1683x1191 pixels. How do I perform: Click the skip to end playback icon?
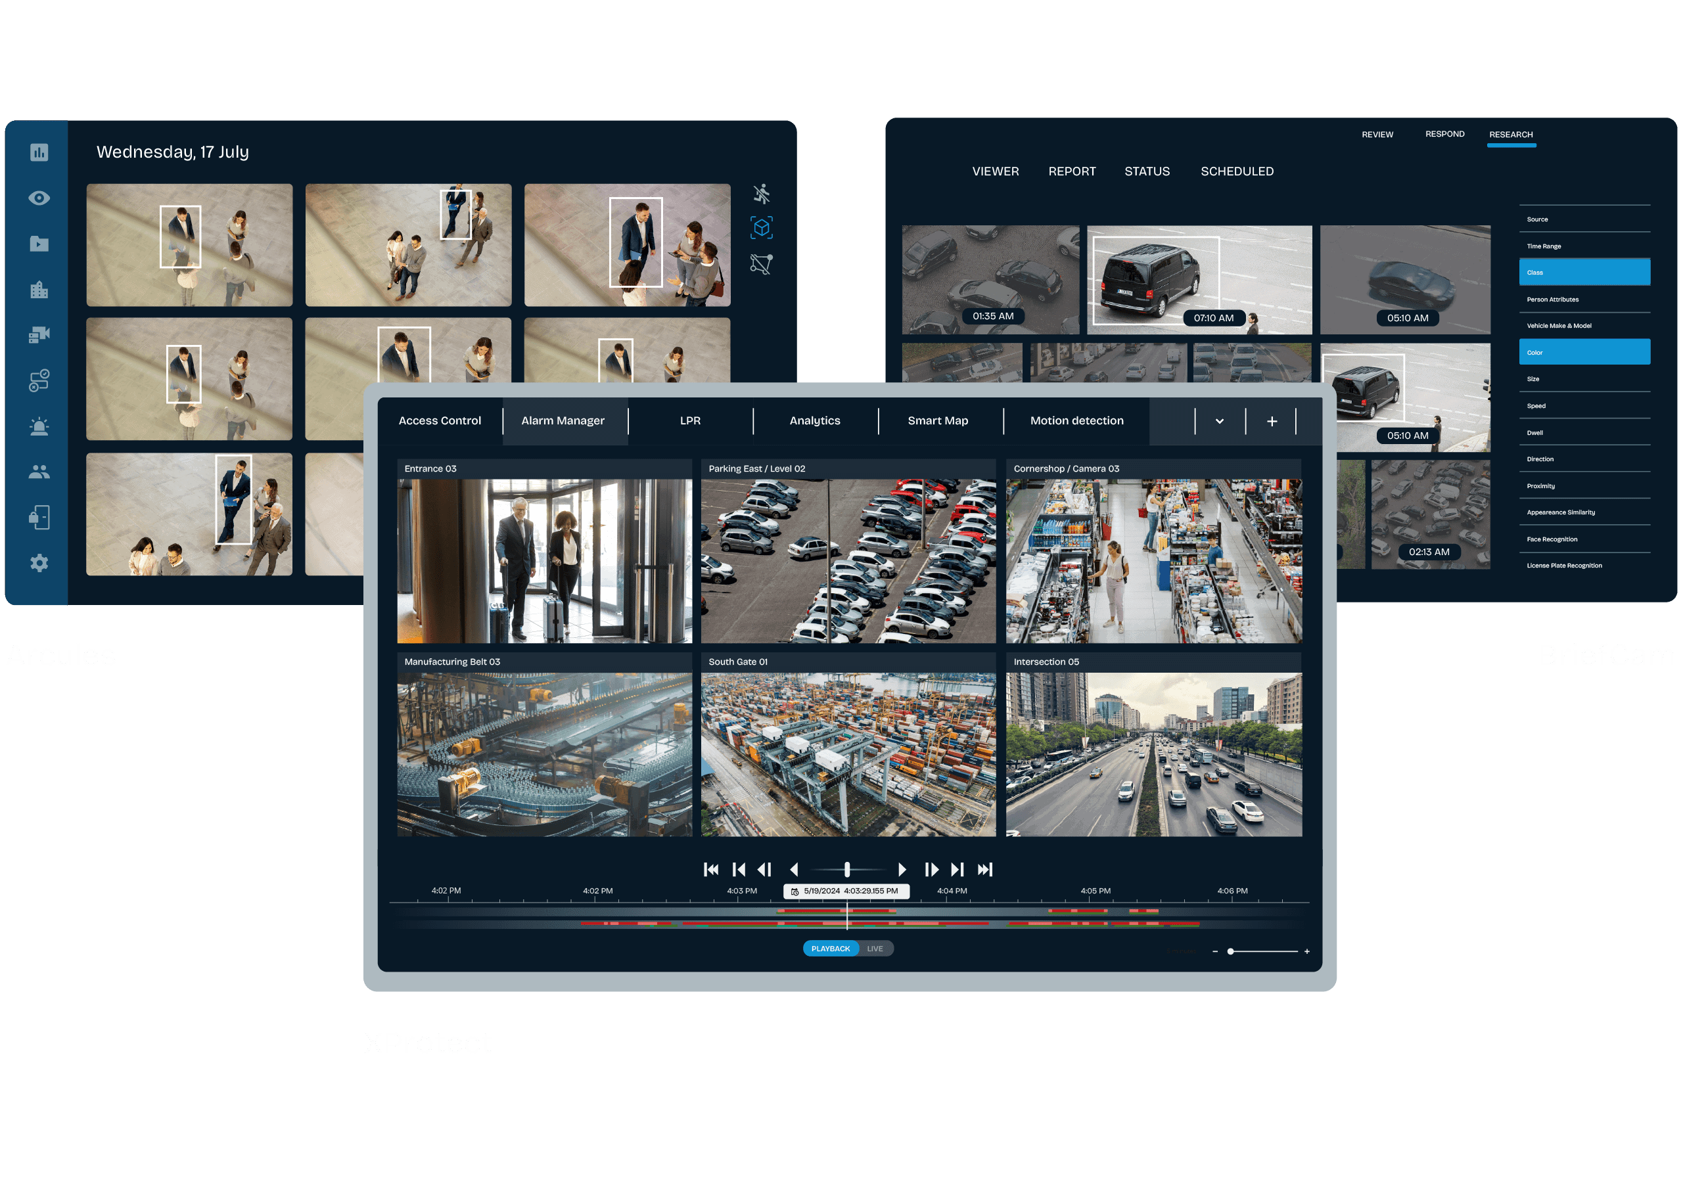click(984, 870)
